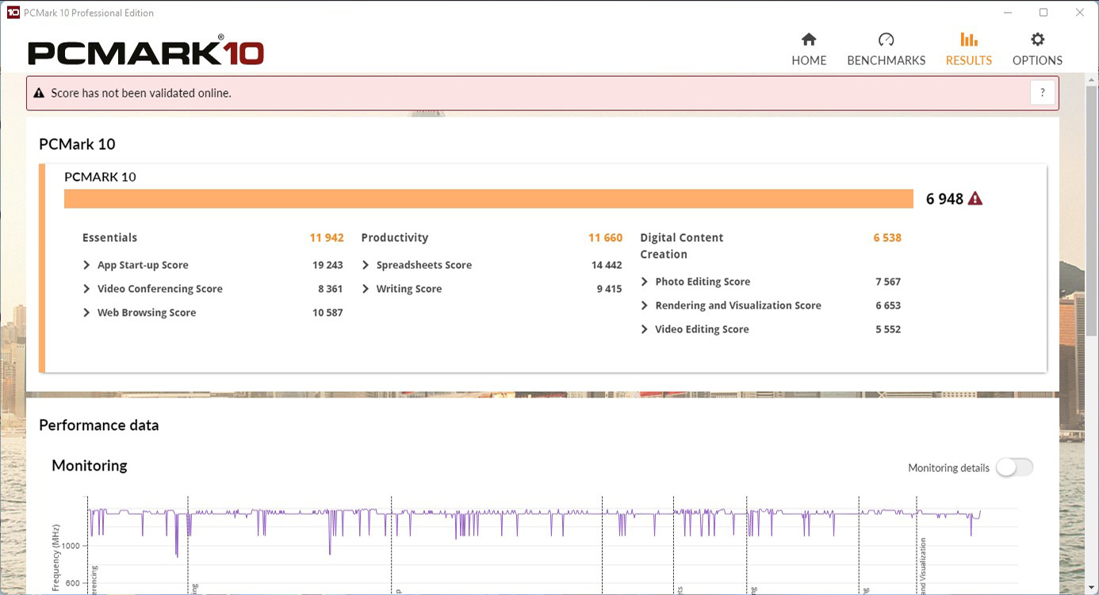Close the PCMark 10 window

[1080, 13]
